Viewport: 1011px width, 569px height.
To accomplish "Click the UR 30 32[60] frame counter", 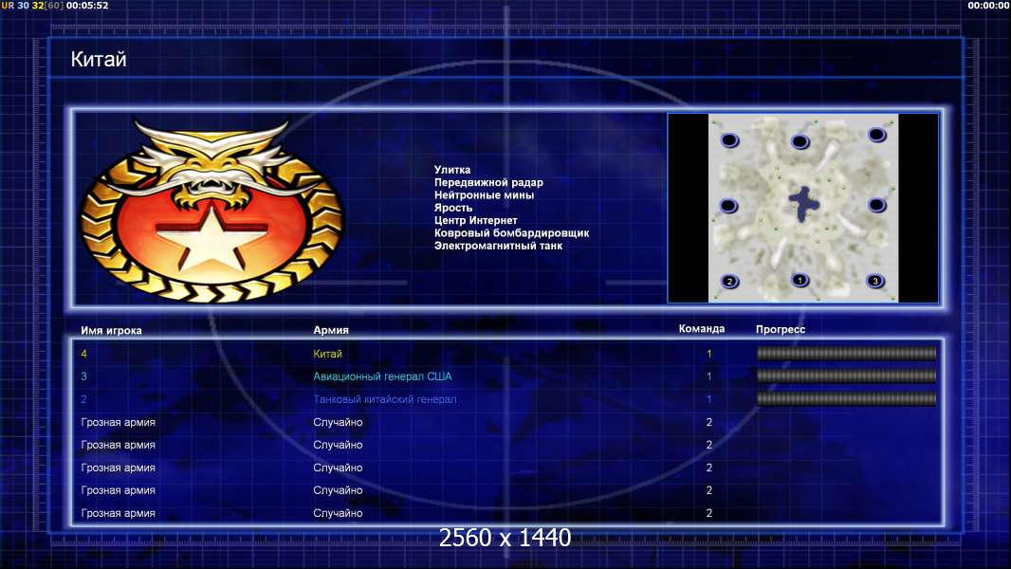I will click(32, 5).
